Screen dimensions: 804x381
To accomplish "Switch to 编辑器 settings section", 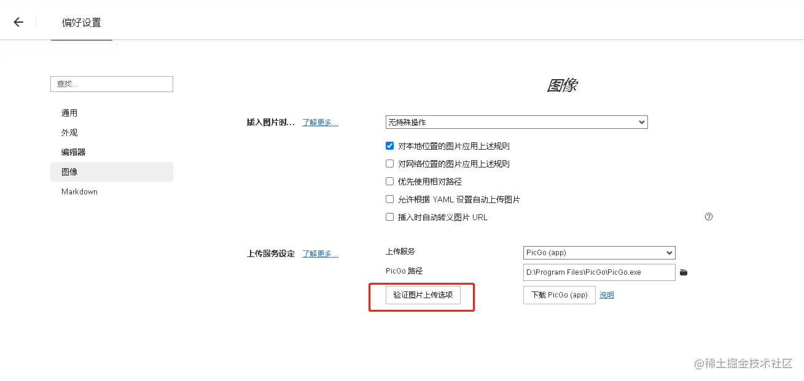I will click(112, 152).
